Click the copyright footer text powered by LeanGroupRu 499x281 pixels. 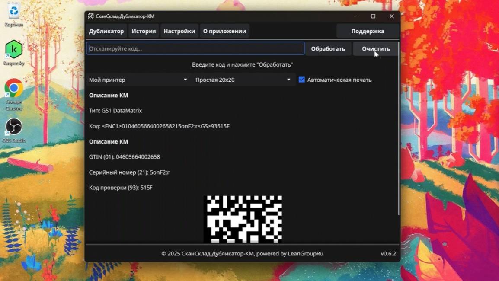point(242,254)
